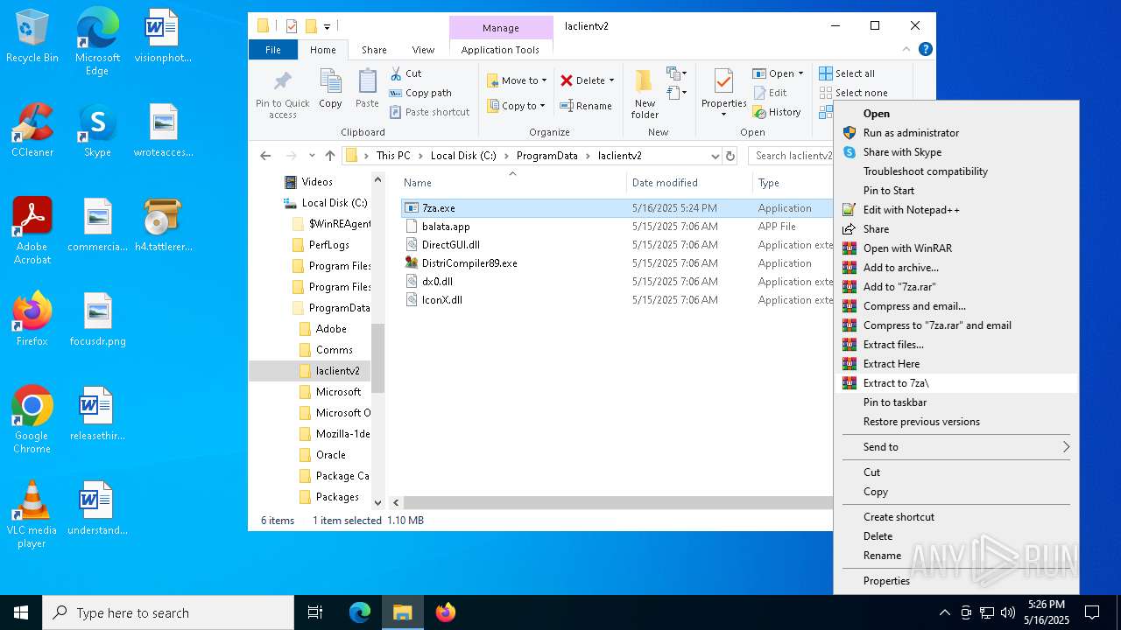Open Recent locations dropdown arrow

(x=311, y=156)
